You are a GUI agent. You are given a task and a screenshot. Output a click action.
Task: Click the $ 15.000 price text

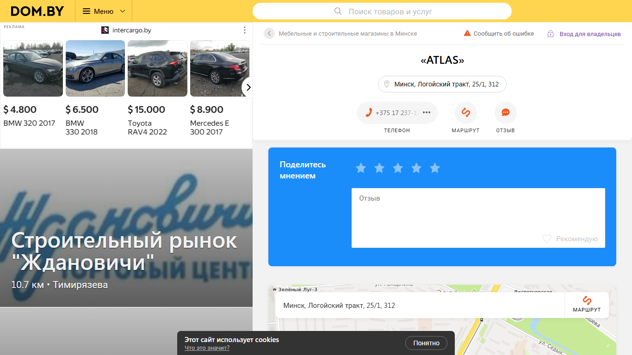pyautogui.click(x=146, y=110)
